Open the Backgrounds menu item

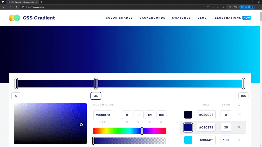pyautogui.click(x=152, y=18)
